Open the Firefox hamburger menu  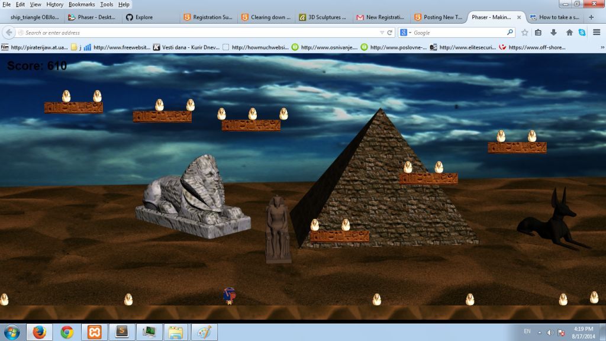click(597, 33)
